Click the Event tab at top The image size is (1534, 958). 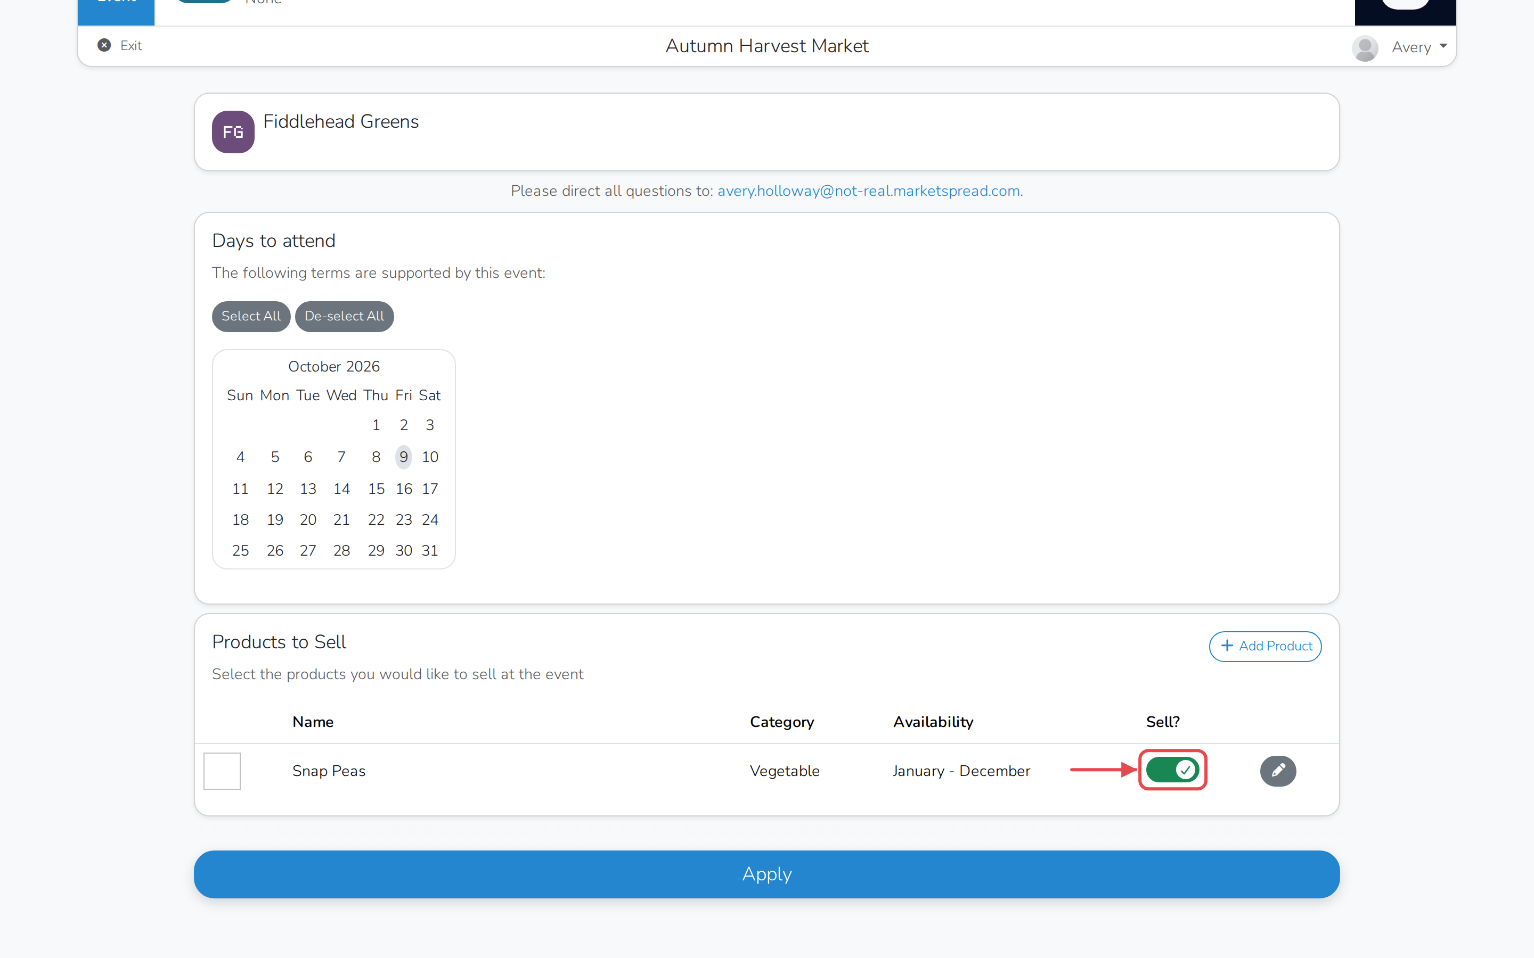click(116, 6)
